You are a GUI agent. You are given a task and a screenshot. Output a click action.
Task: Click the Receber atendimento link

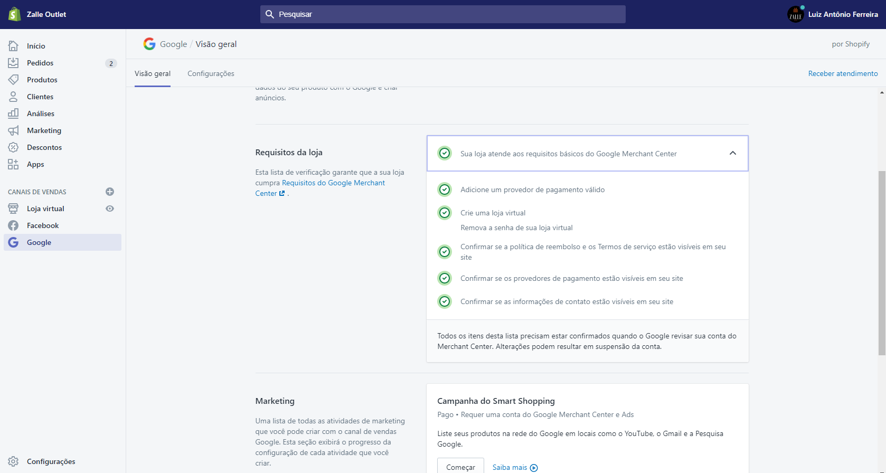tap(843, 73)
